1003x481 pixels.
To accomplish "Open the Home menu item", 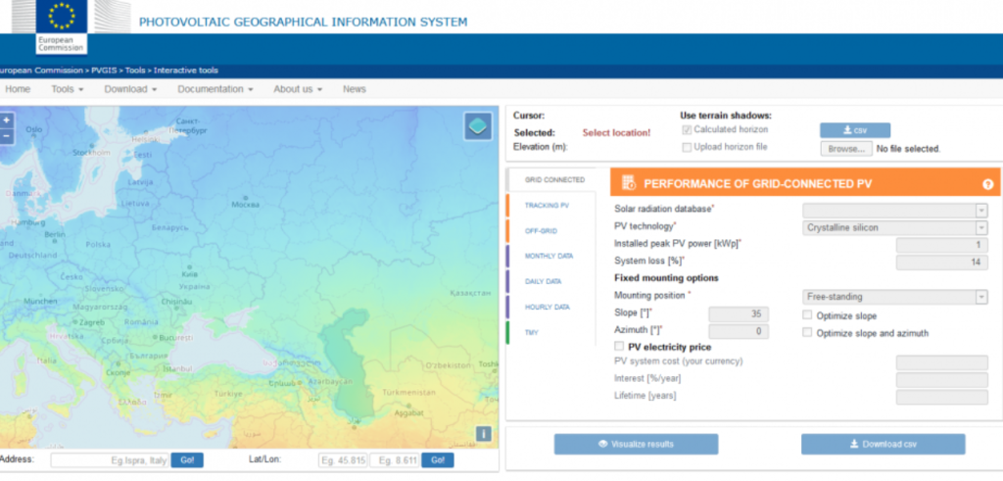I will (x=18, y=89).
